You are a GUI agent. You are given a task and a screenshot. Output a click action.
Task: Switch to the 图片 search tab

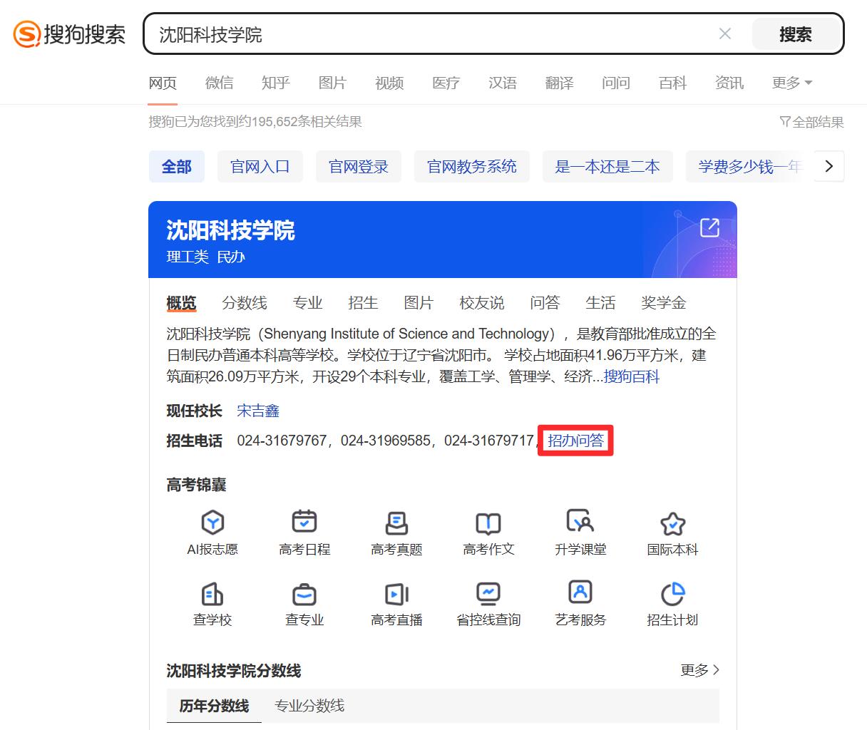click(332, 83)
